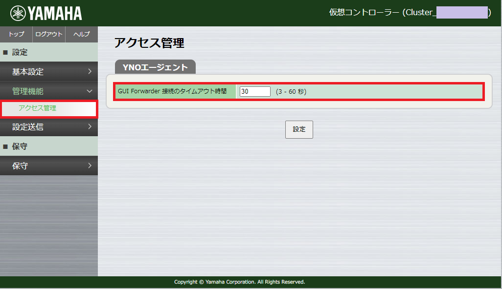Switch to the YNOエージェント tab
This screenshot has height=289, width=502.
[x=155, y=67]
